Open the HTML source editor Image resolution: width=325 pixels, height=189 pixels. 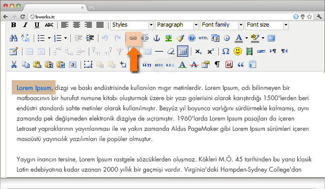point(204,38)
